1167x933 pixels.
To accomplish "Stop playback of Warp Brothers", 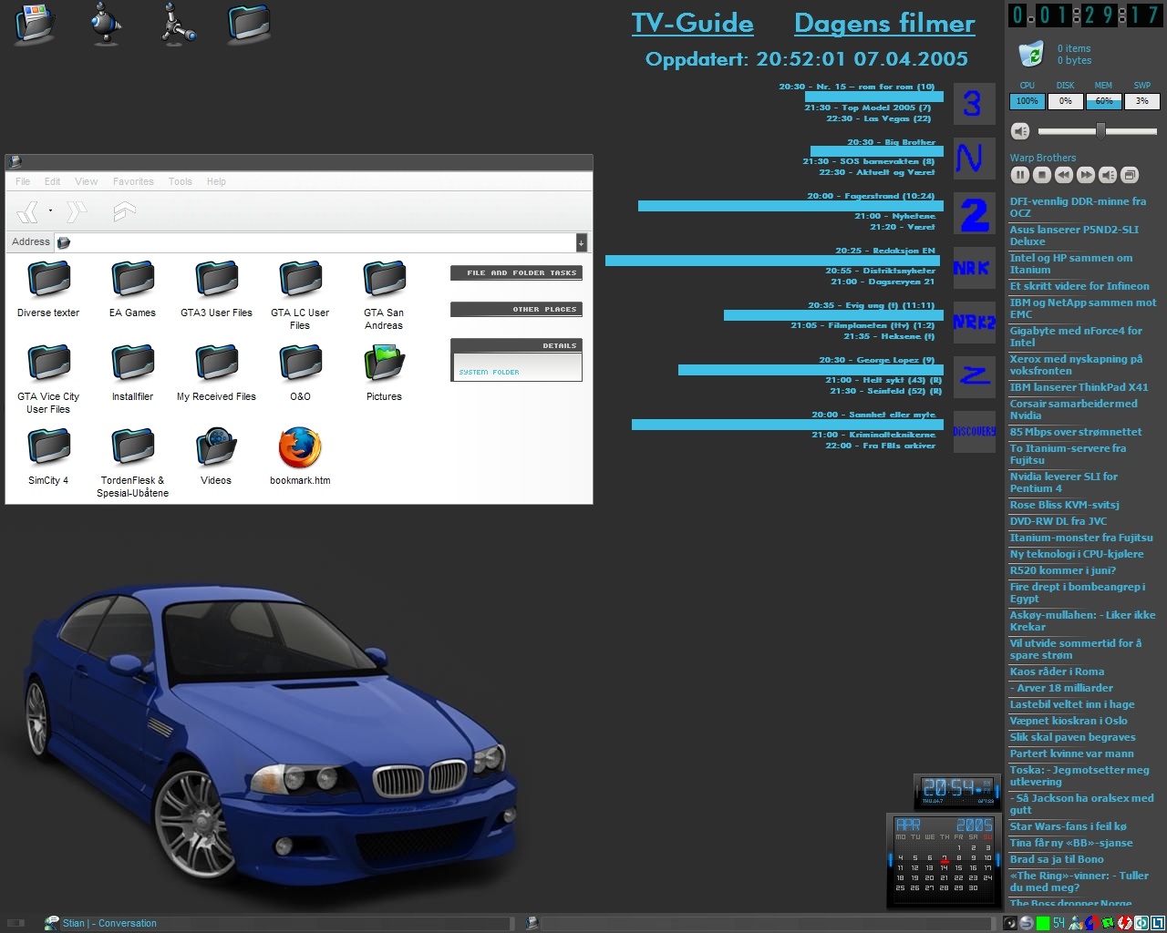I will 1042,175.
